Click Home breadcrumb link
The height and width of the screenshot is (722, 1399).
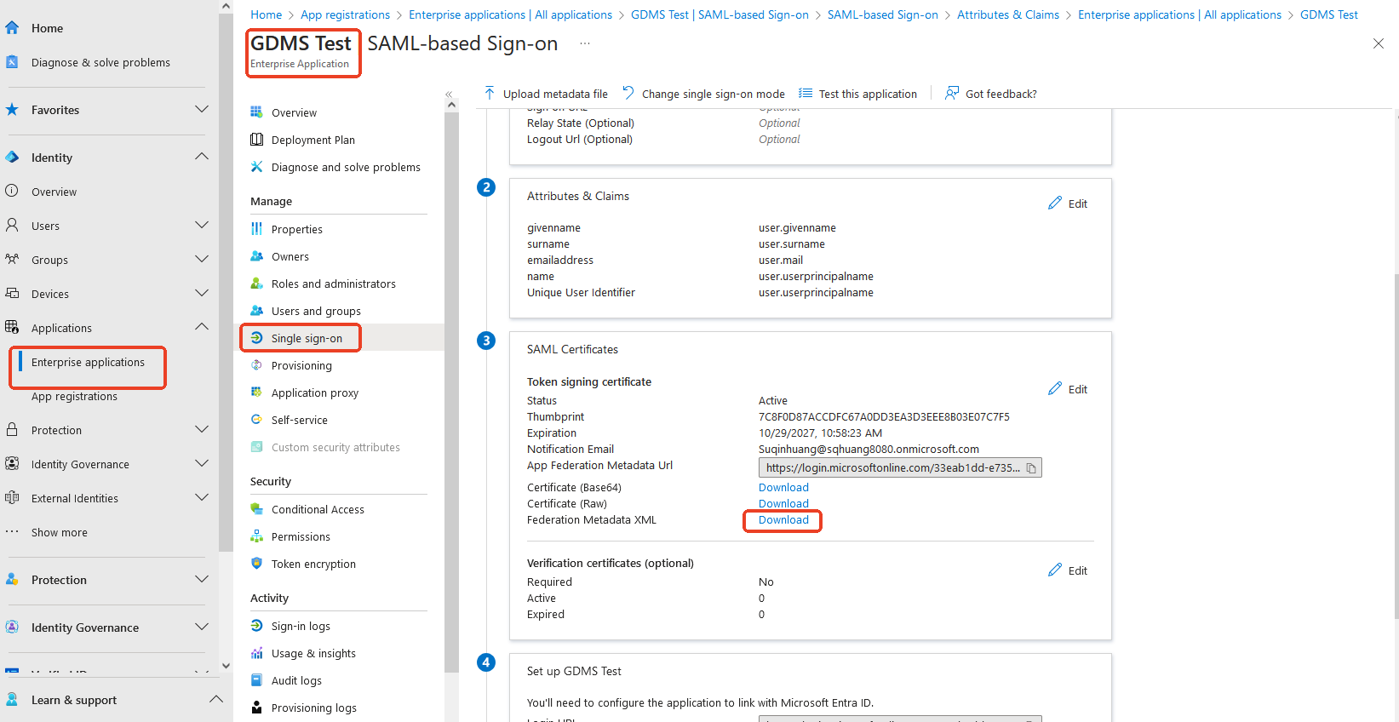266,14
